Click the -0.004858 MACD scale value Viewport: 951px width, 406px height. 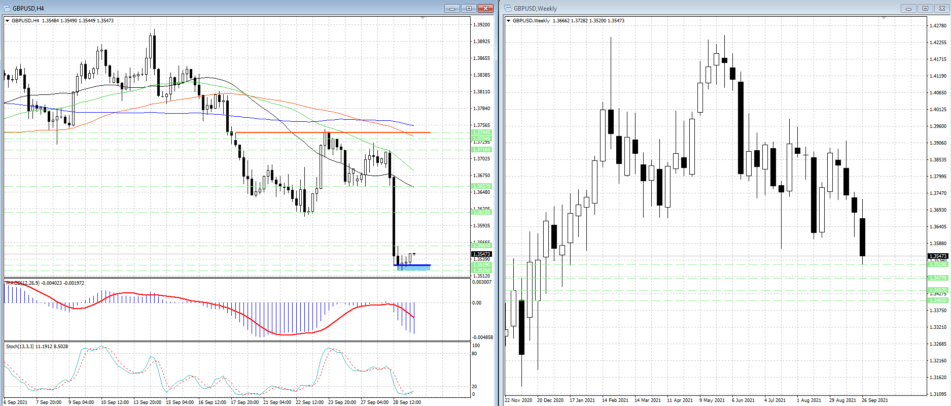[x=482, y=337]
